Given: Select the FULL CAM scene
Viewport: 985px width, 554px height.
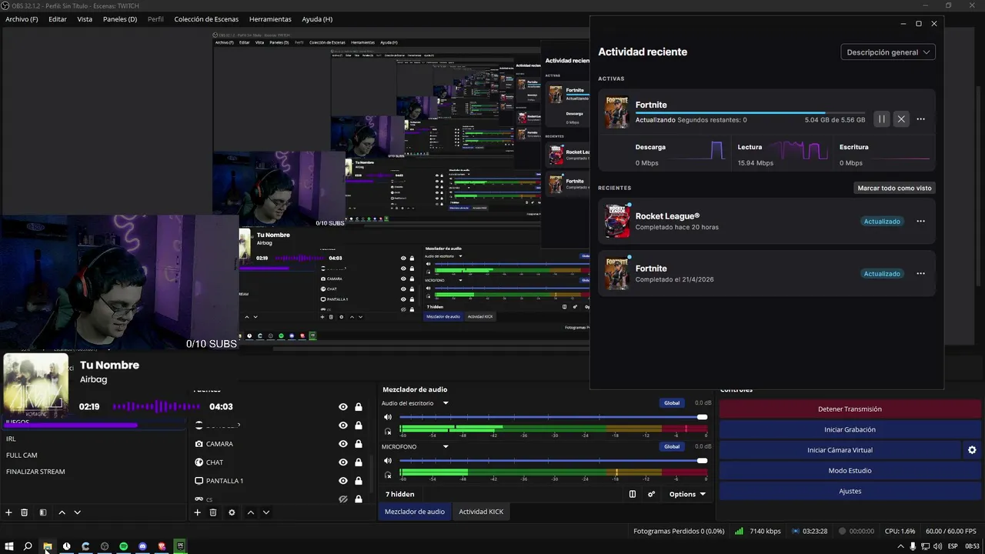Looking at the screenshot, I should click(x=22, y=456).
